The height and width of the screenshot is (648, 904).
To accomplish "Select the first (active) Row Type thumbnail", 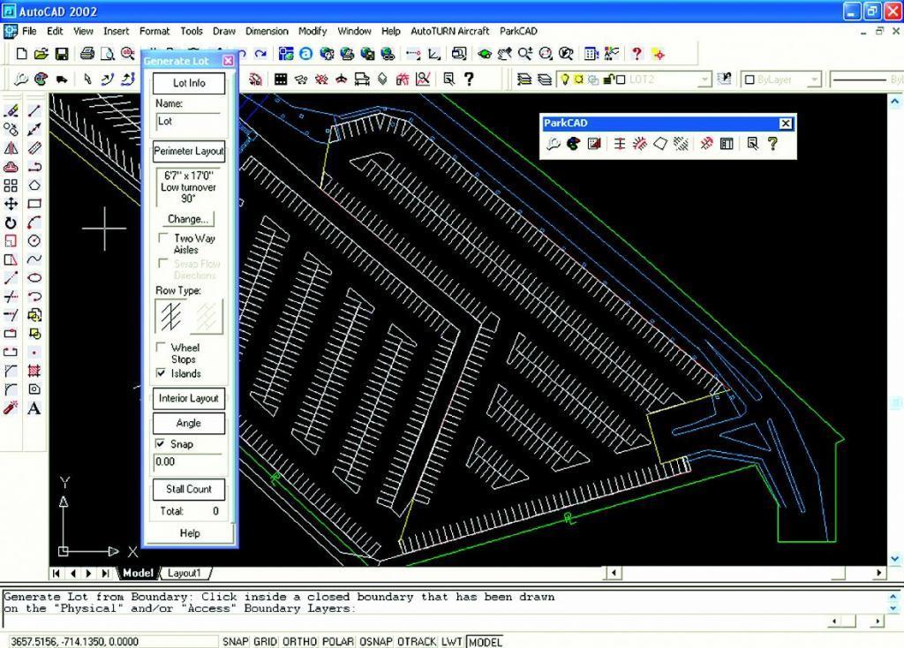I will [171, 316].
